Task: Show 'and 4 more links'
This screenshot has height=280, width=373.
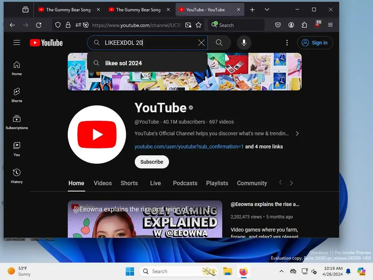Action: click(x=264, y=147)
